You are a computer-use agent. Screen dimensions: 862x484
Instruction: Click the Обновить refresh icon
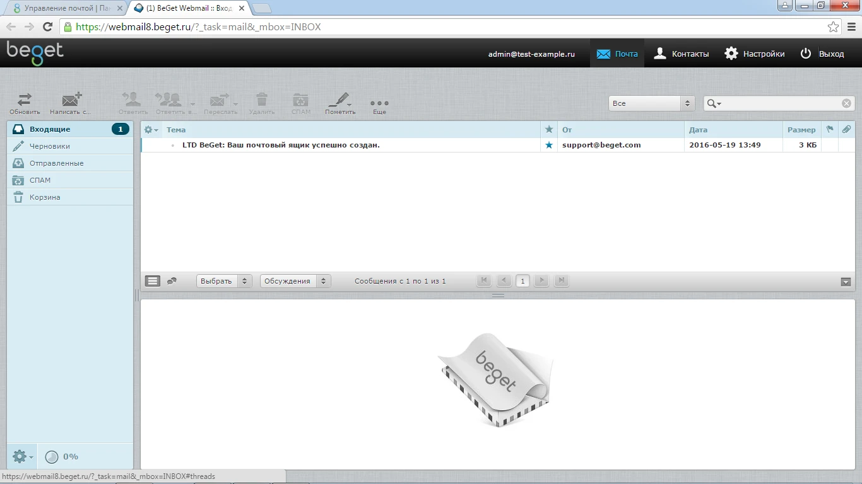(x=25, y=100)
